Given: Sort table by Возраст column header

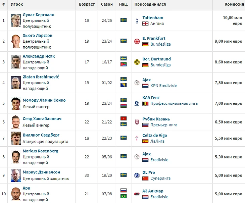Looking at the screenshot, I should pos(87,4).
